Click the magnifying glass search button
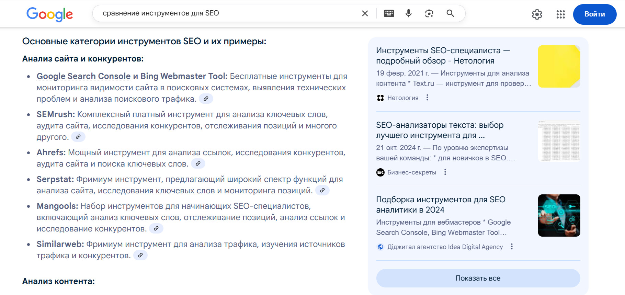The image size is (625, 295). (x=450, y=13)
